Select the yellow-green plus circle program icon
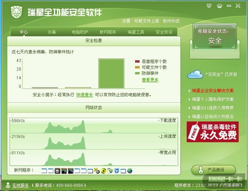248x191 pixels. click(104, 171)
